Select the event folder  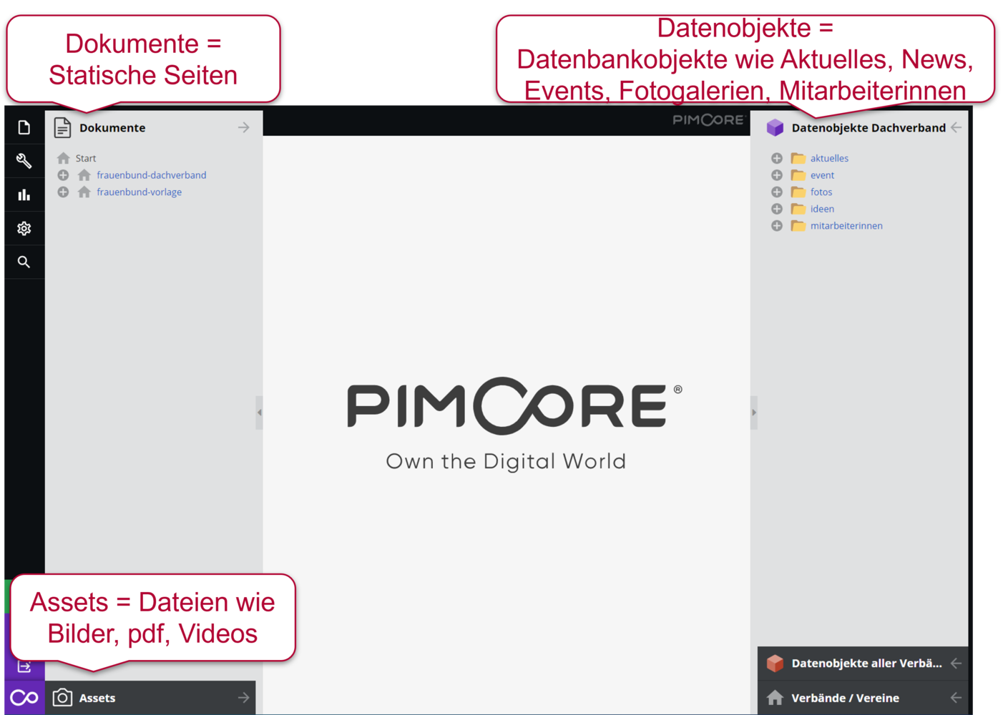(822, 175)
